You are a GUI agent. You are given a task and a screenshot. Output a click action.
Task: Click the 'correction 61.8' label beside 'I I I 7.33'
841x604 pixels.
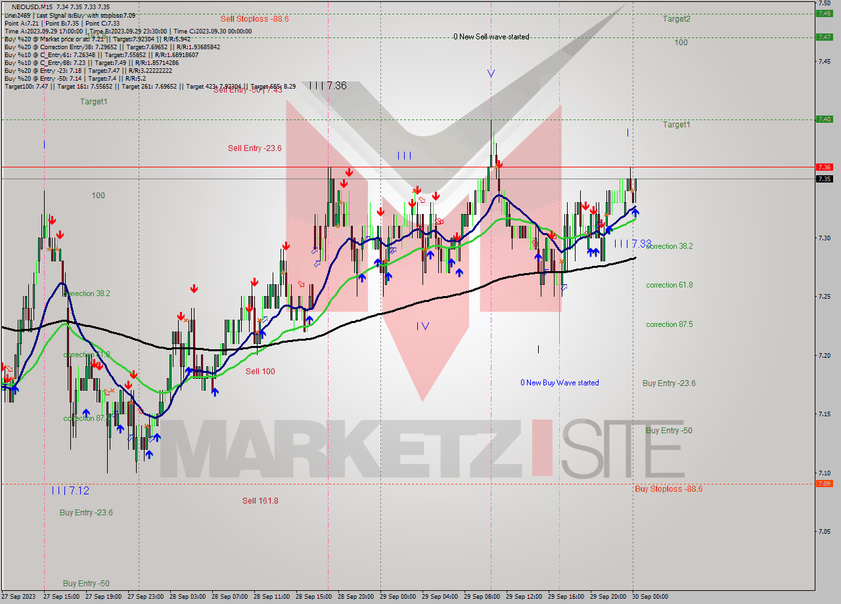point(669,285)
